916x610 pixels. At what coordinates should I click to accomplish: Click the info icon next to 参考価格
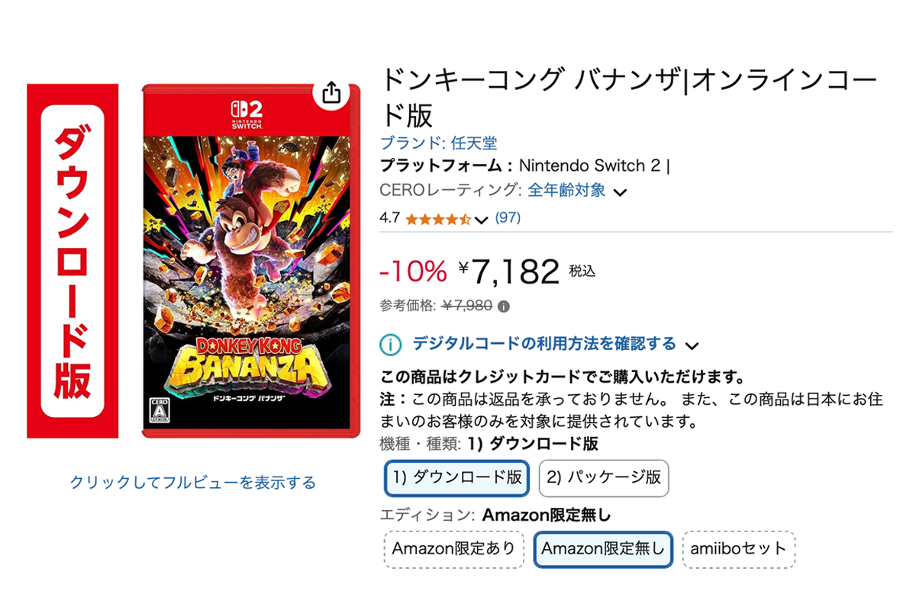tap(505, 305)
